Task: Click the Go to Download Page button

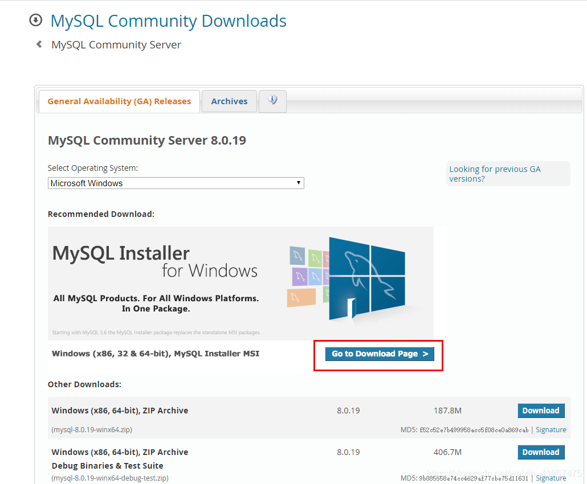Action: 380,354
